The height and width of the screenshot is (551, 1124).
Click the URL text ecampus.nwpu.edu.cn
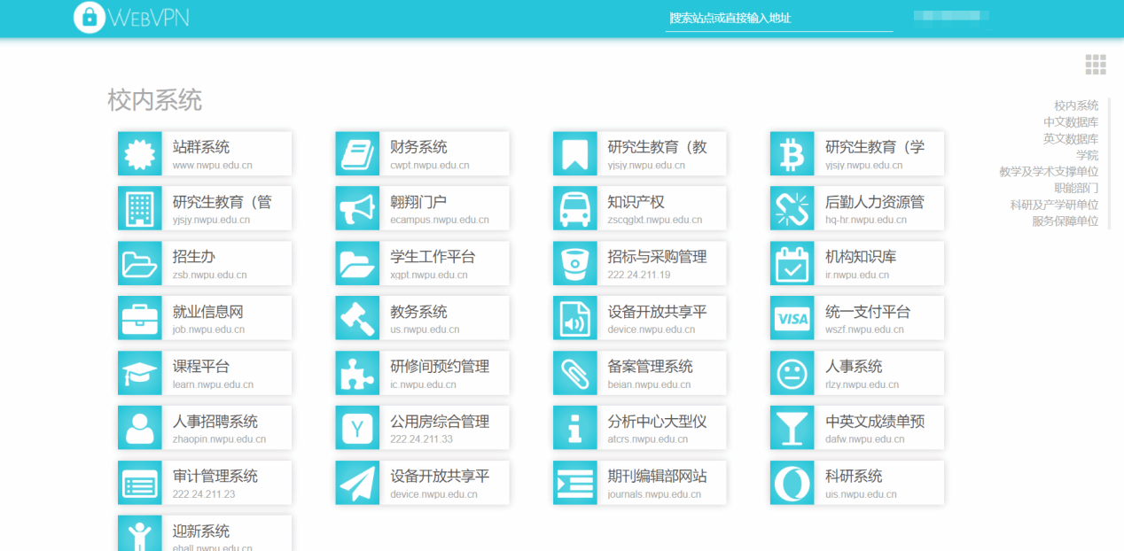pos(440,221)
